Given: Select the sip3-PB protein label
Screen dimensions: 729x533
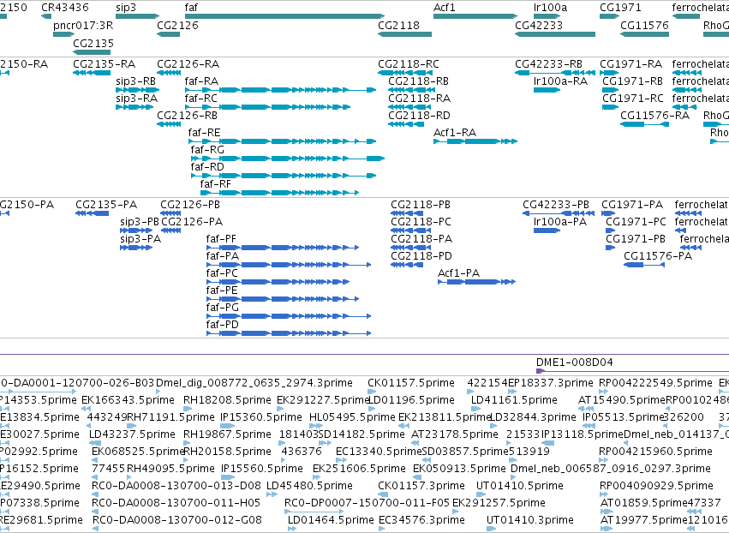Looking at the screenshot, I should tap(140, 222).
